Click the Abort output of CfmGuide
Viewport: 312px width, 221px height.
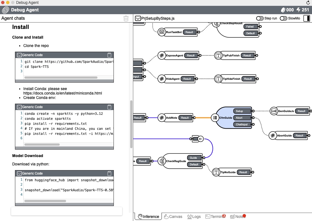[x=239, y=118]
